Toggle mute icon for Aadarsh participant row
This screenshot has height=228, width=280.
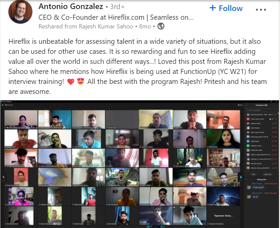click(x=273, y=123)
